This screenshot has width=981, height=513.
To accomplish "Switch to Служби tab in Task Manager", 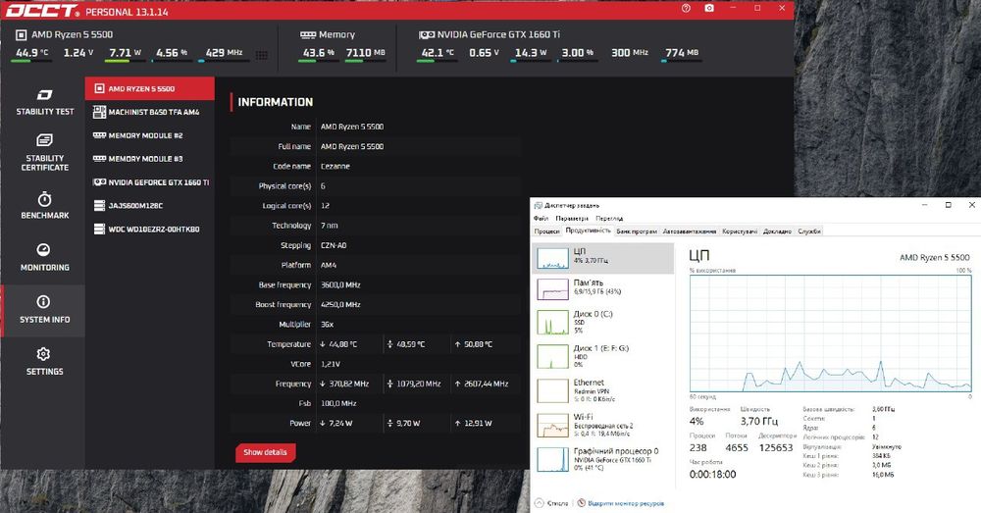I will point(809,231).
